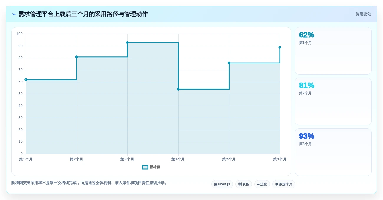Toggle the 指标值 legend color box

[x=145, y=167]
